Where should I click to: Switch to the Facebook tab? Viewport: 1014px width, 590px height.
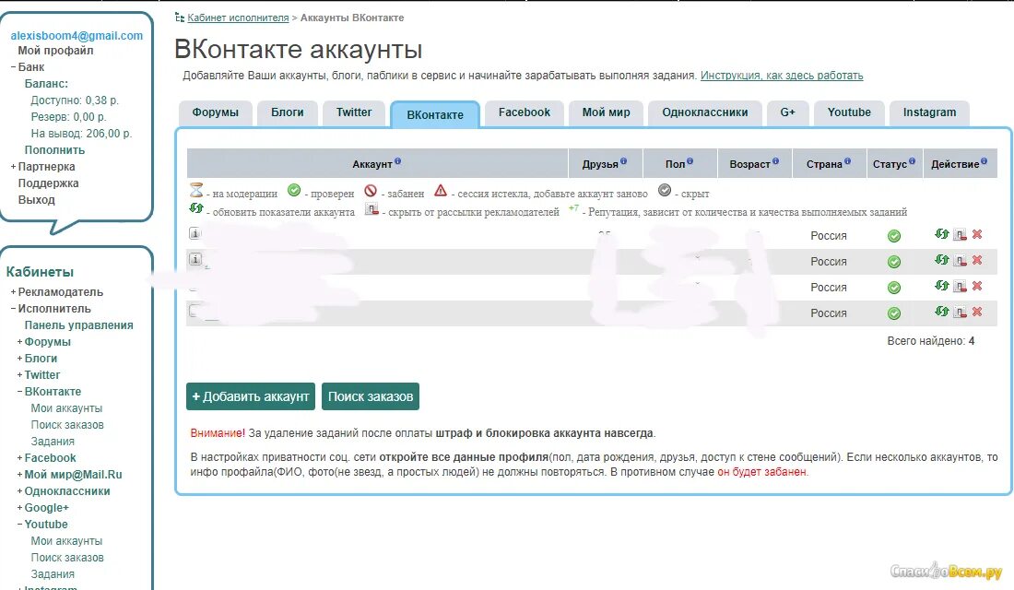click(524, 112)
